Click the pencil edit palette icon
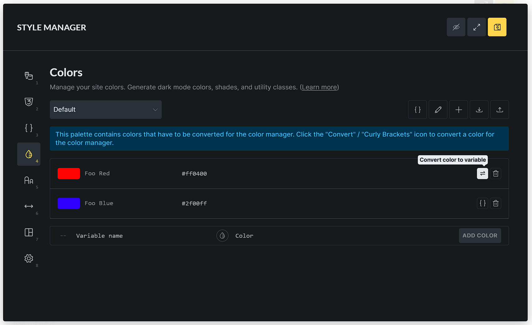This screenshot has width=532, height=325. coord(438,110)
